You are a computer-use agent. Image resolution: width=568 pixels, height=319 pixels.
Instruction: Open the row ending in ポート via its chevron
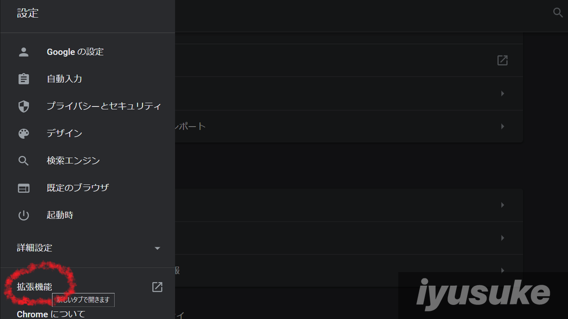tap(502, 126)
